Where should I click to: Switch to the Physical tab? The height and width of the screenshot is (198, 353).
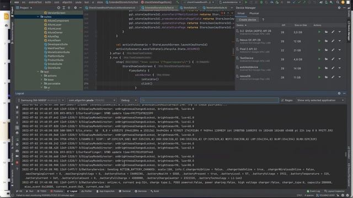click(254, 13)
